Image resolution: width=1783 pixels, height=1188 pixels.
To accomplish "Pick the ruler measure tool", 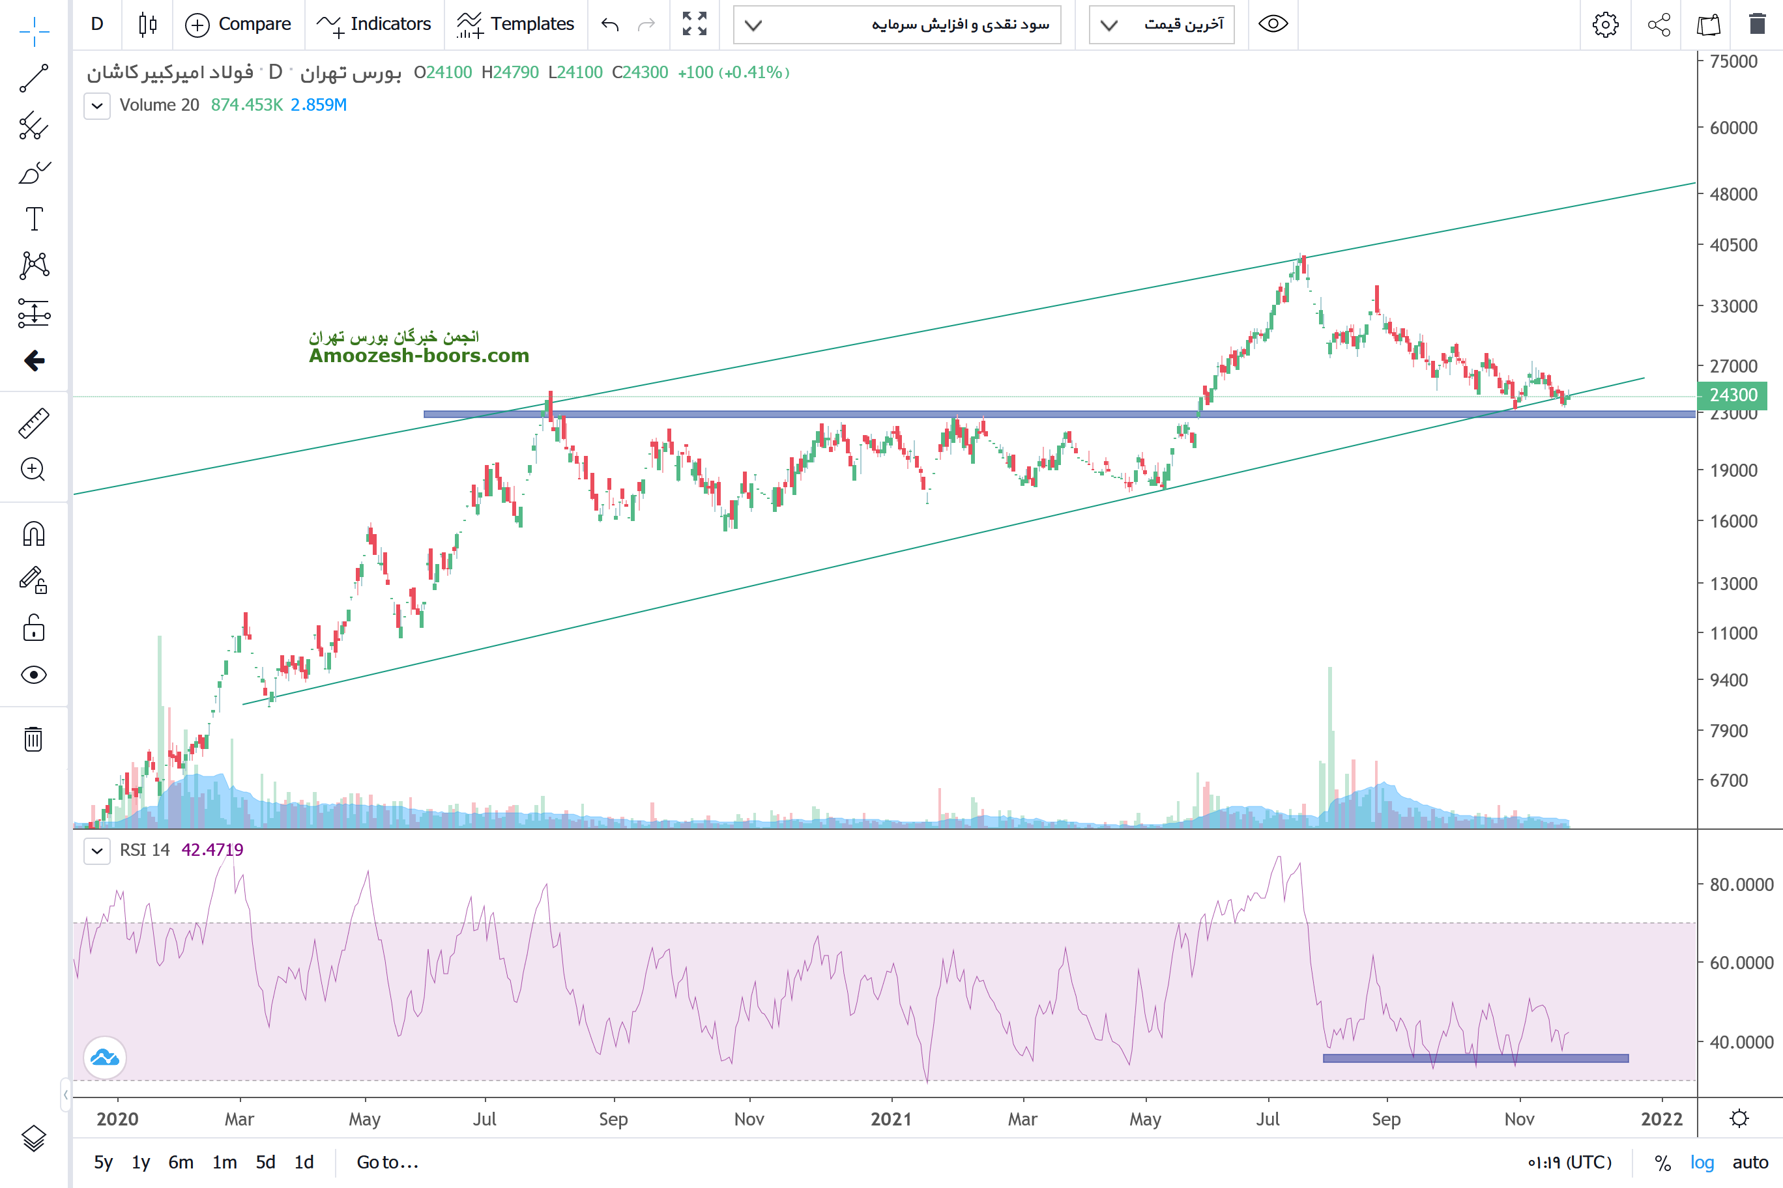I will click(33, 423).
